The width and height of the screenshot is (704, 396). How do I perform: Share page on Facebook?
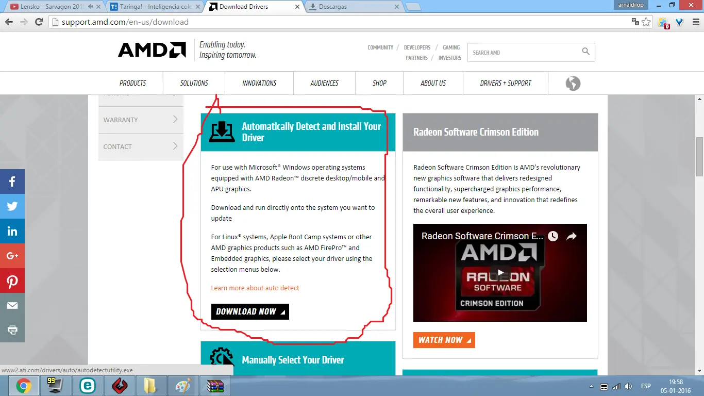[x=12, y=181]
